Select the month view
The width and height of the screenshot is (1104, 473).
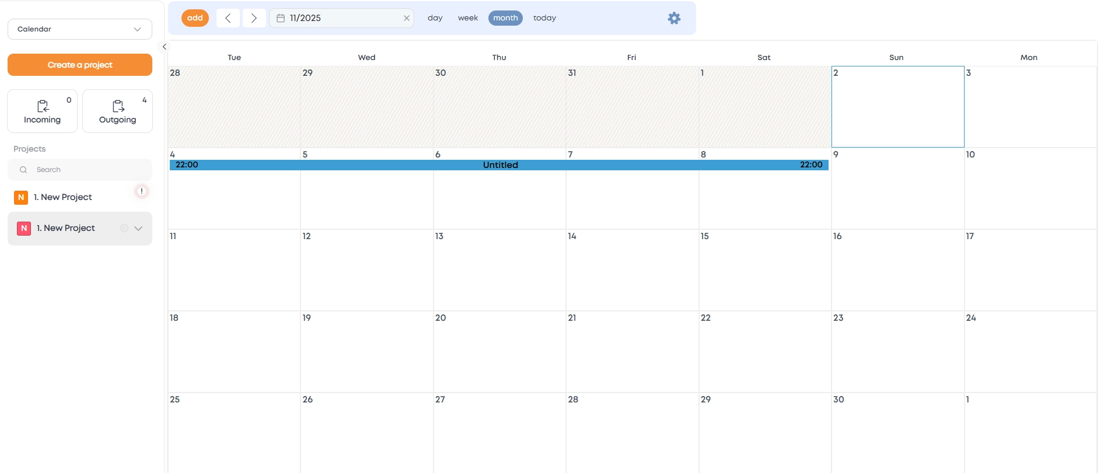pyautogui.click(x=505, y=18)
